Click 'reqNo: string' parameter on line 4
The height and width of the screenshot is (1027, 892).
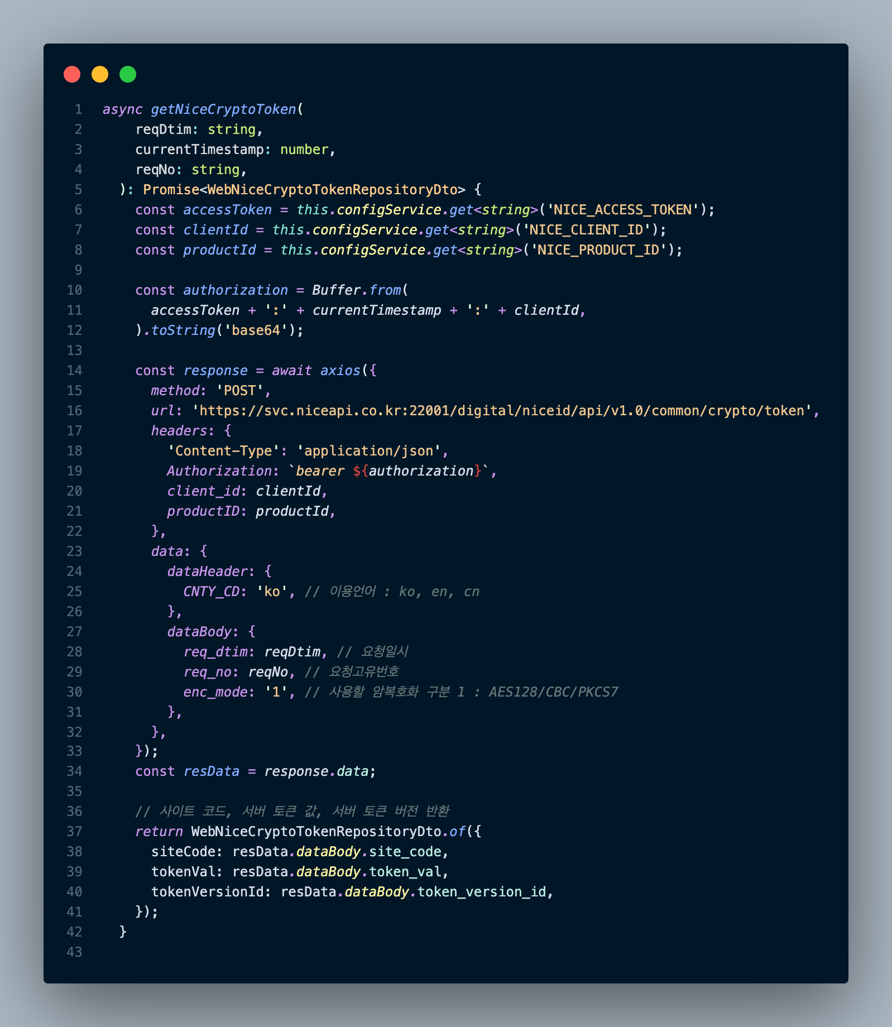188,170
